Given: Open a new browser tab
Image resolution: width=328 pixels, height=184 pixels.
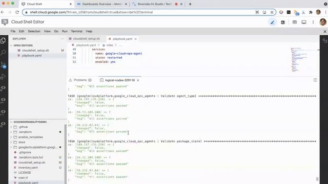Looking at the screenshot, I should [190, 4].
